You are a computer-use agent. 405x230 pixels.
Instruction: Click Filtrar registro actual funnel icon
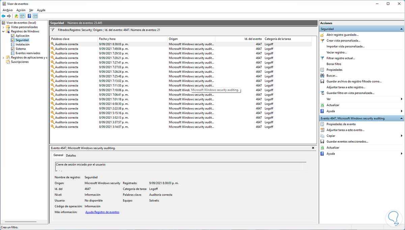323,58
